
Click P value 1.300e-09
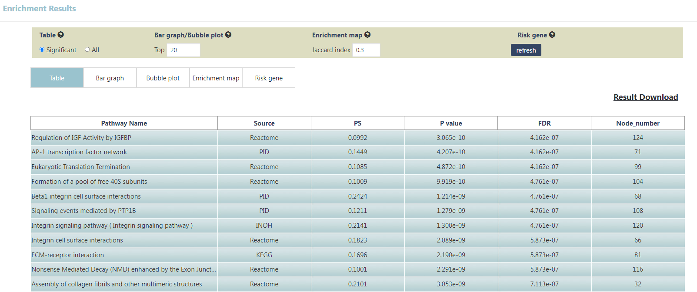451,226
